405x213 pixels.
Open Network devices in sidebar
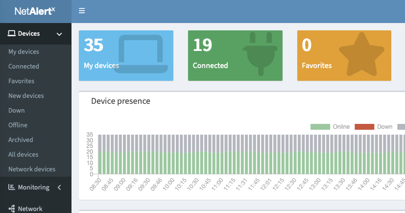(x=32, y=169)
